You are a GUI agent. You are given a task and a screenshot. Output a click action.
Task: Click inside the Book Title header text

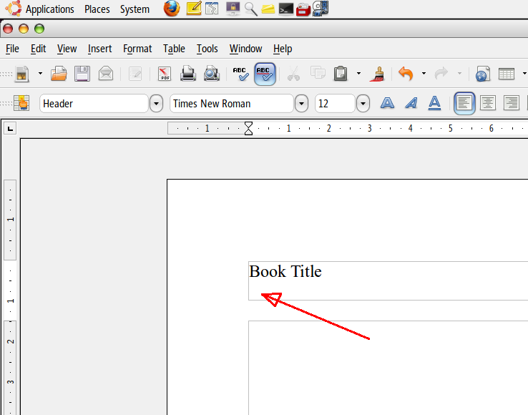(x=285, y=272)
